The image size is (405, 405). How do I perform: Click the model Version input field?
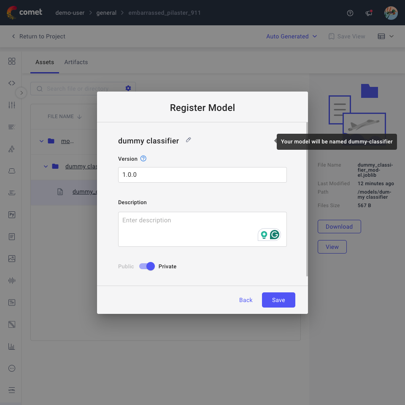click(x=202, y=175)
